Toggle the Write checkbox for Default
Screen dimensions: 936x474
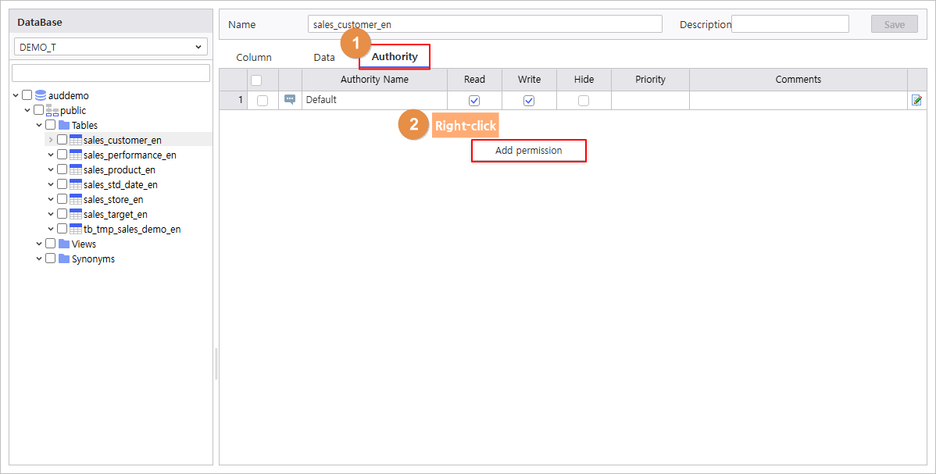click(x=528, y=101)
